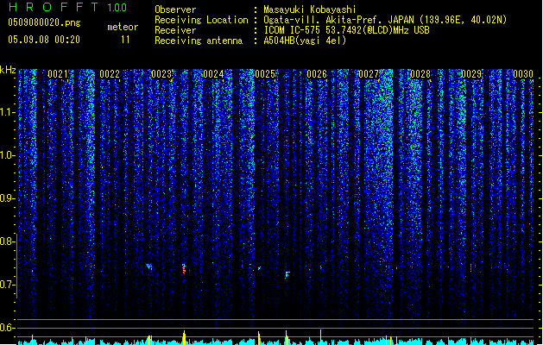Click the 1.1 kHz frequency tick label
The height and width of the screenshot is (345, 543).
click(x=7, y=112)
